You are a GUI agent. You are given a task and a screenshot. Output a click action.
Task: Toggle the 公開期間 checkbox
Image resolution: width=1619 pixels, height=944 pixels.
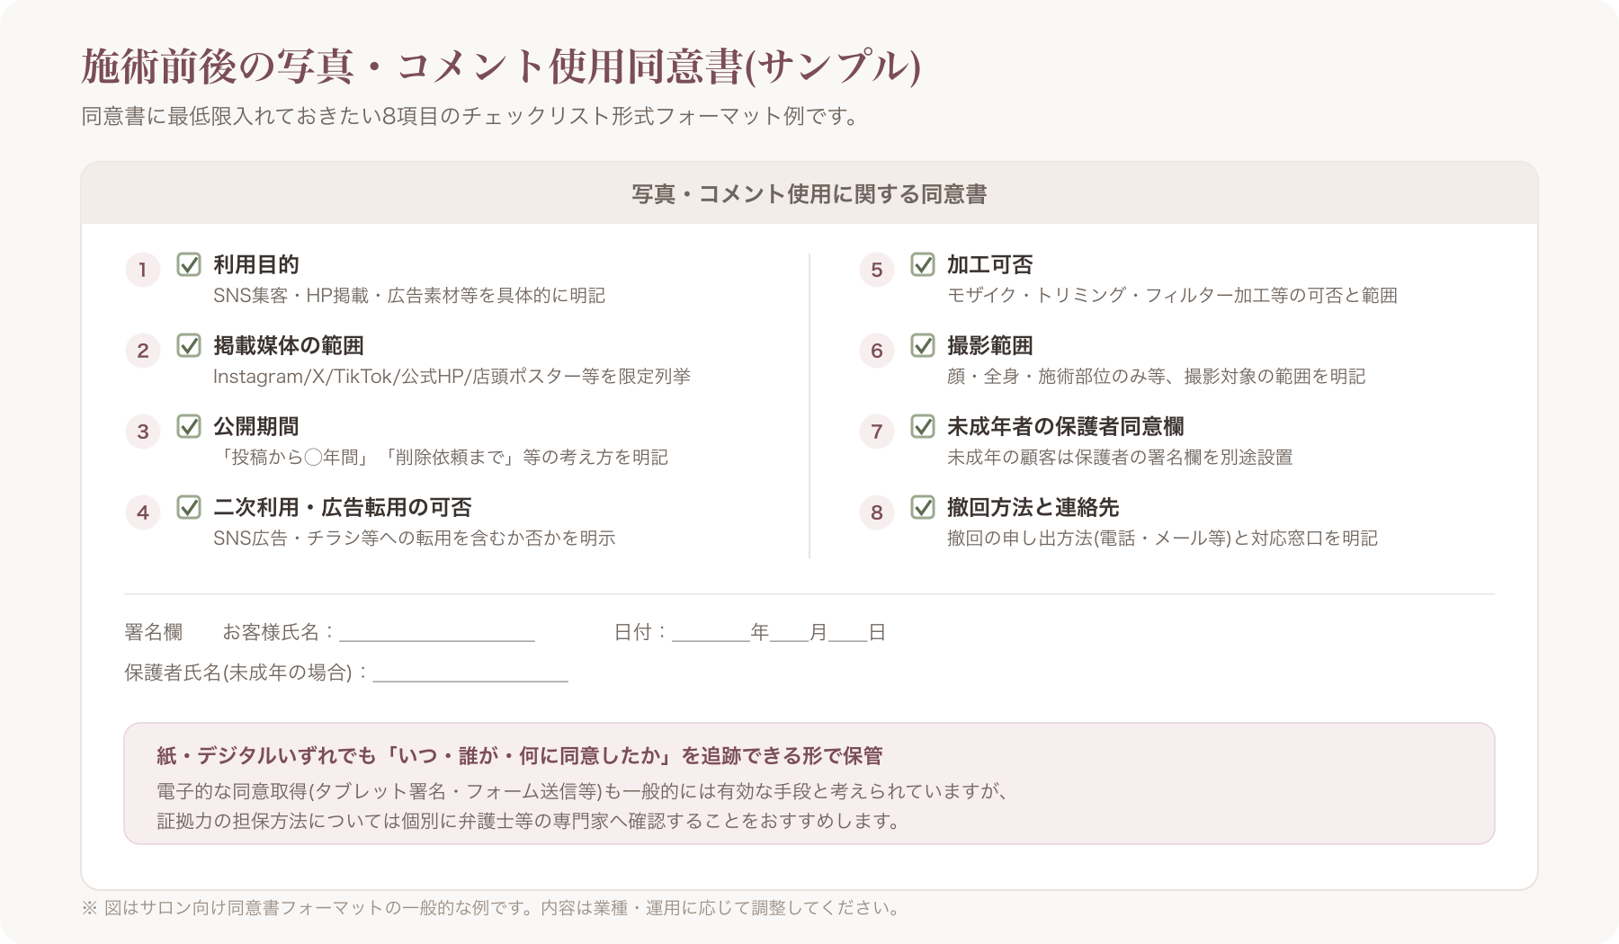click(189, 426)
